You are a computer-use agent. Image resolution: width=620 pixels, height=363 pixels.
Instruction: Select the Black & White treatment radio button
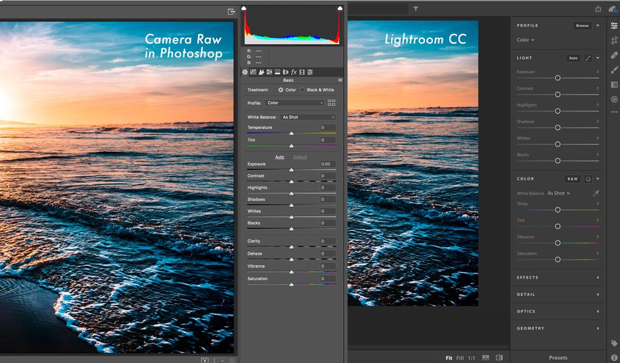302,90
